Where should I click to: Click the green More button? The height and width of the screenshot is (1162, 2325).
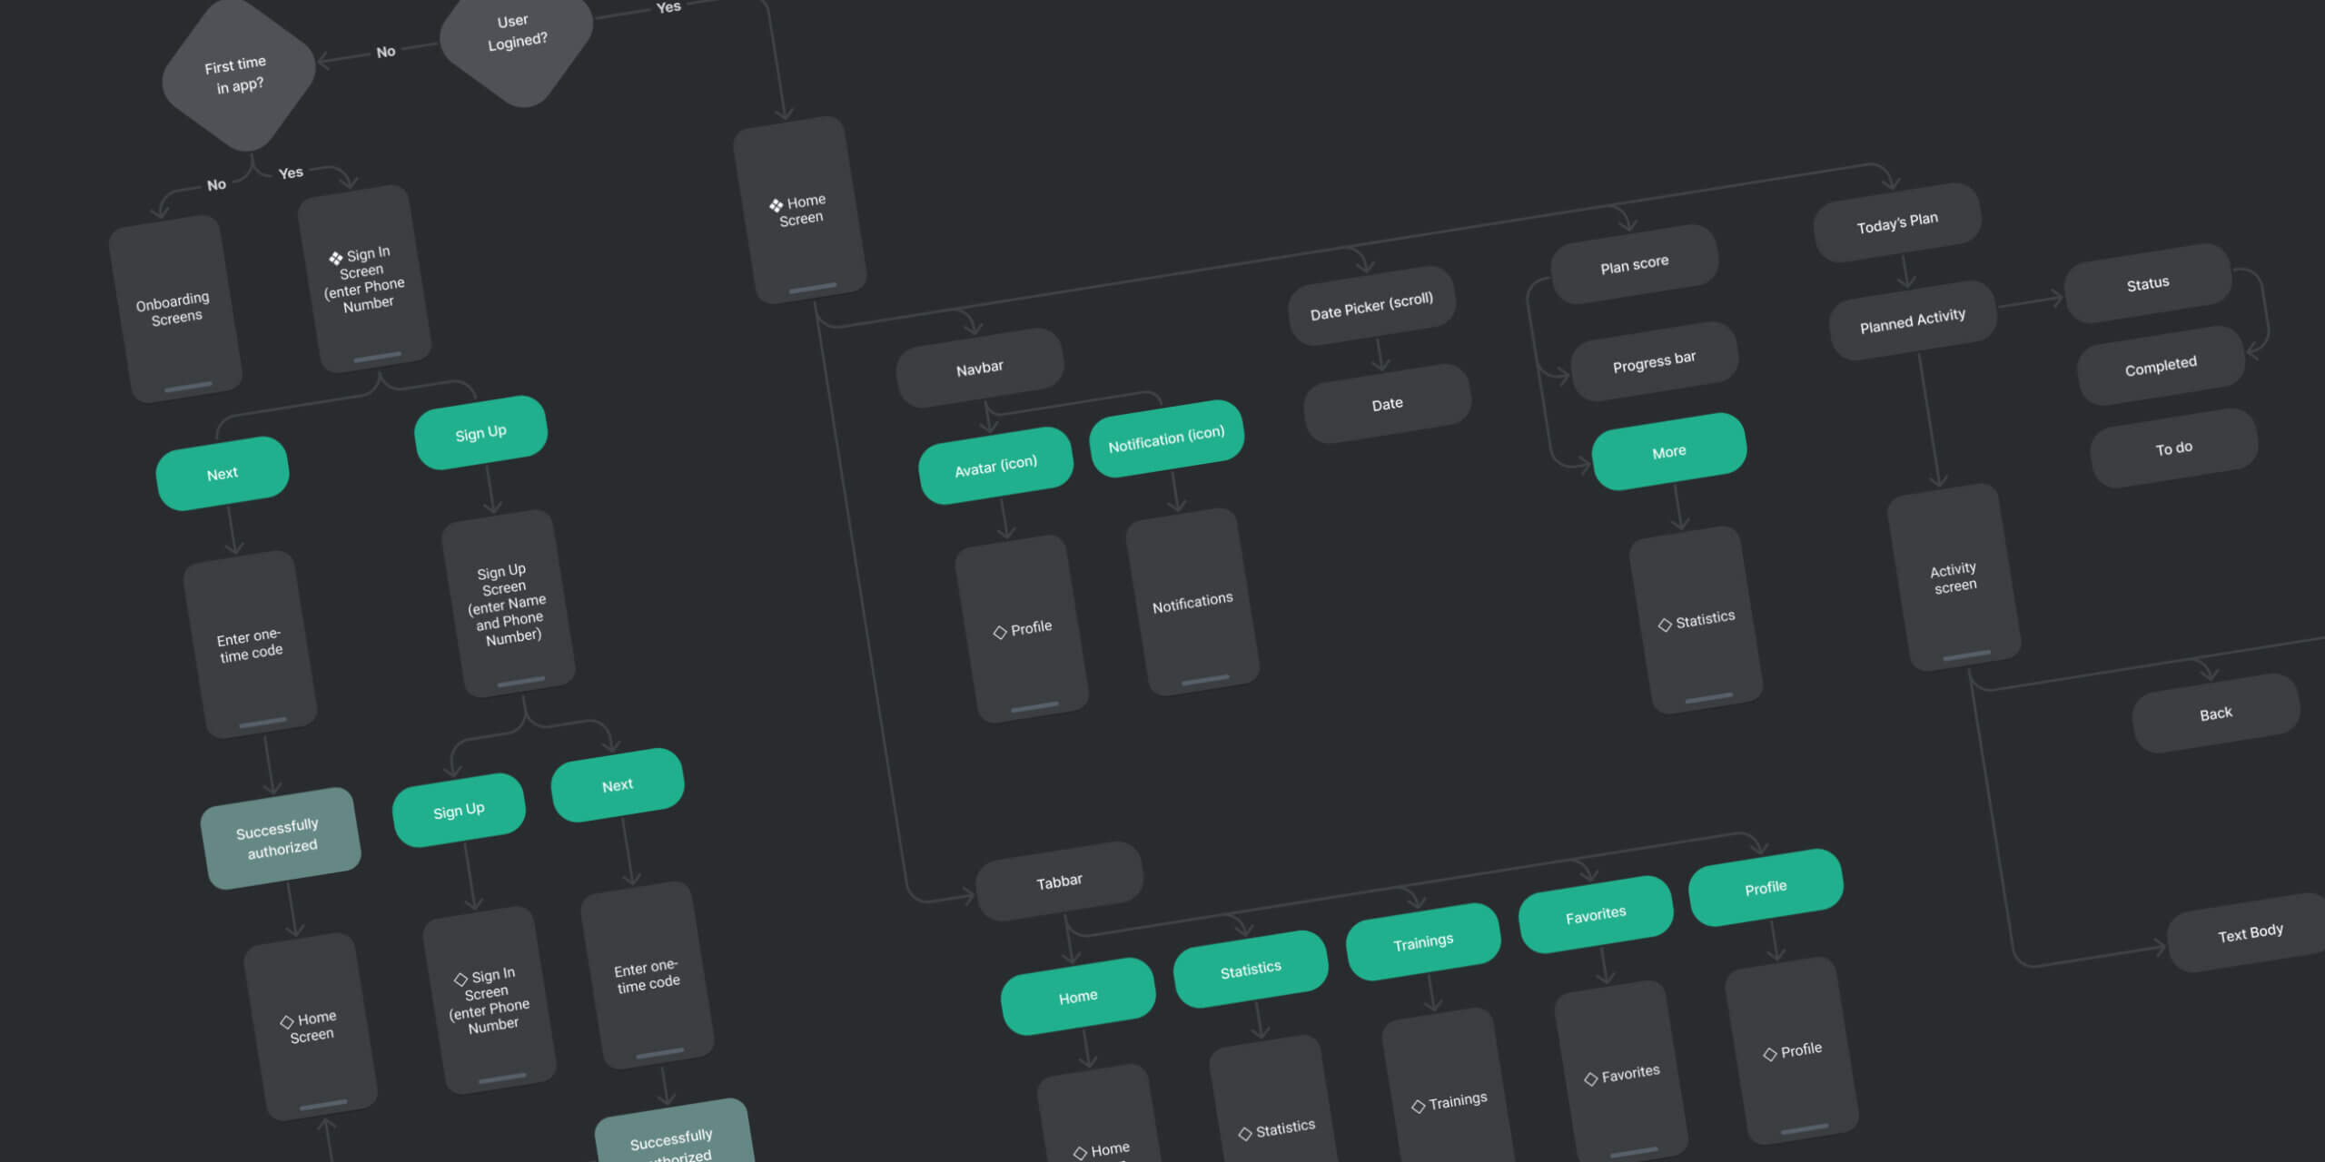1668,451
